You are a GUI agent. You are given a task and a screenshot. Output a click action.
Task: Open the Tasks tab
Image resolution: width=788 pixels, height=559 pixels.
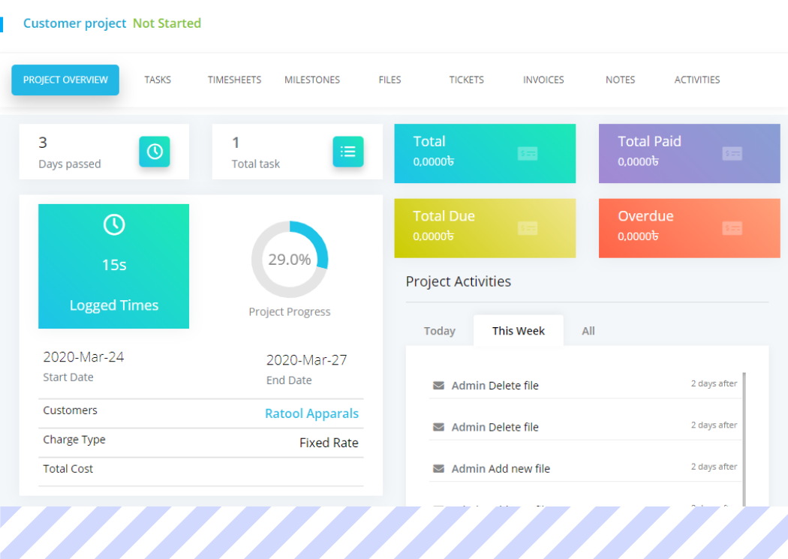(158, 80)
